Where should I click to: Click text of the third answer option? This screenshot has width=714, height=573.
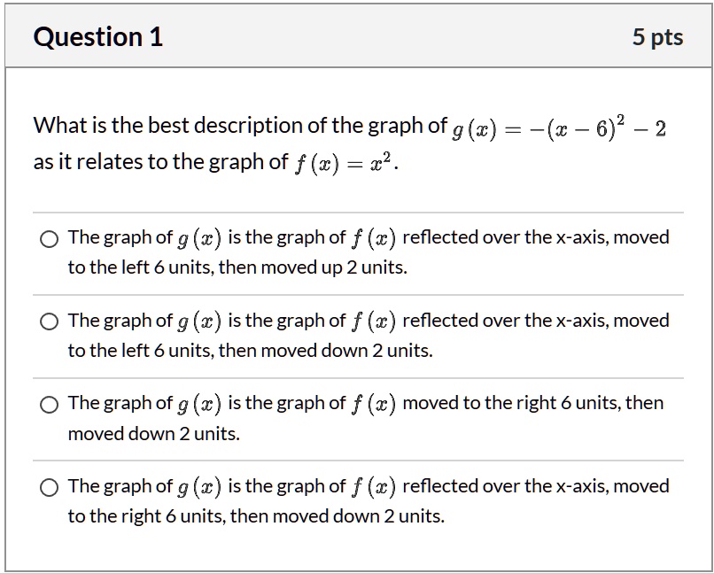[x=354, y=416]
